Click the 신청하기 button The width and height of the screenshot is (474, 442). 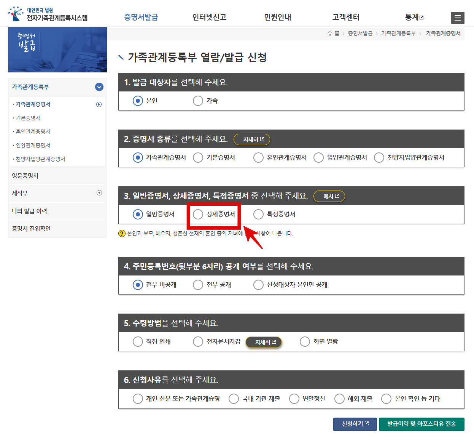[355, 424]
